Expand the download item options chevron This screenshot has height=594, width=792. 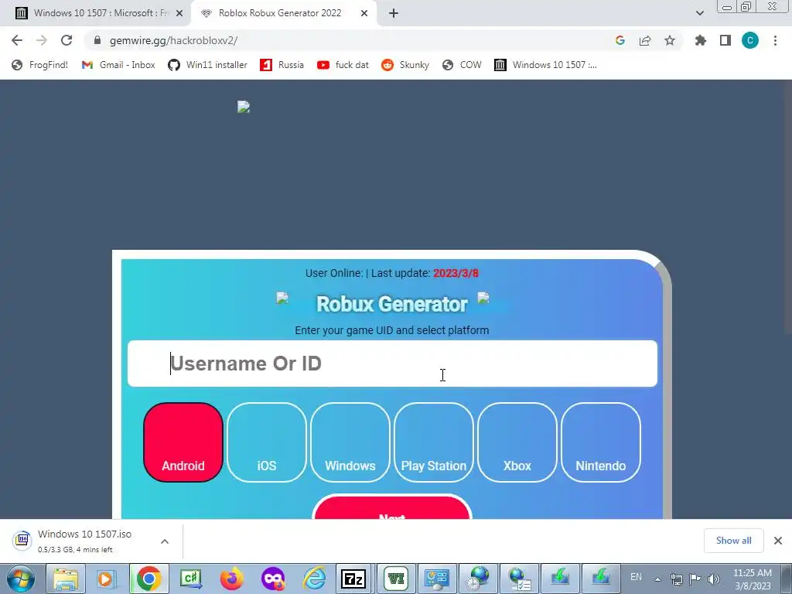165,541
